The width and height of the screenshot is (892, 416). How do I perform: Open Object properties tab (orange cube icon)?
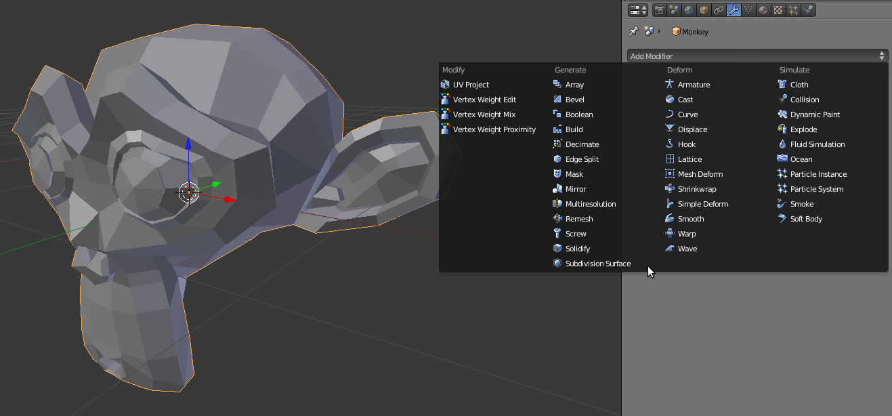click(704, 10)
